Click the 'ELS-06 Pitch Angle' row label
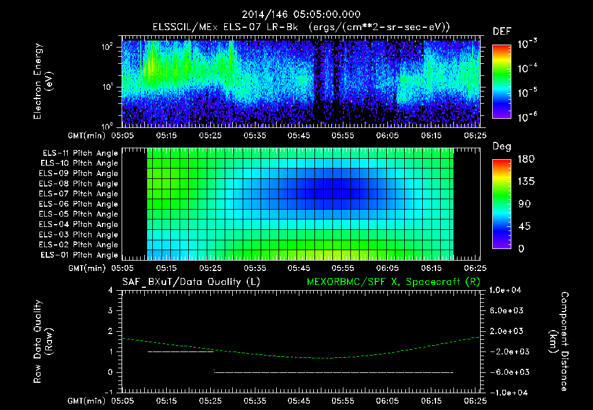The height and width of the screenshot is (410, 593). point(78,204)
